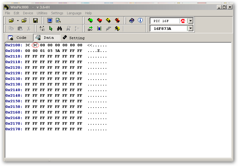Switch to the Code tab
Image resolution: width=238 pixels, height=166 pixels.
click(x=19, y=38)
